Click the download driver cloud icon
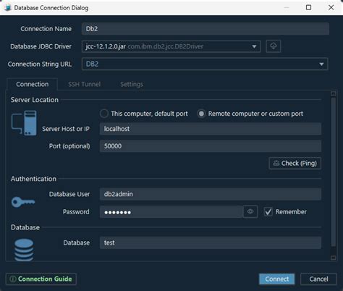Viewport: 343px width, 291px height. [x=274, y=46]
